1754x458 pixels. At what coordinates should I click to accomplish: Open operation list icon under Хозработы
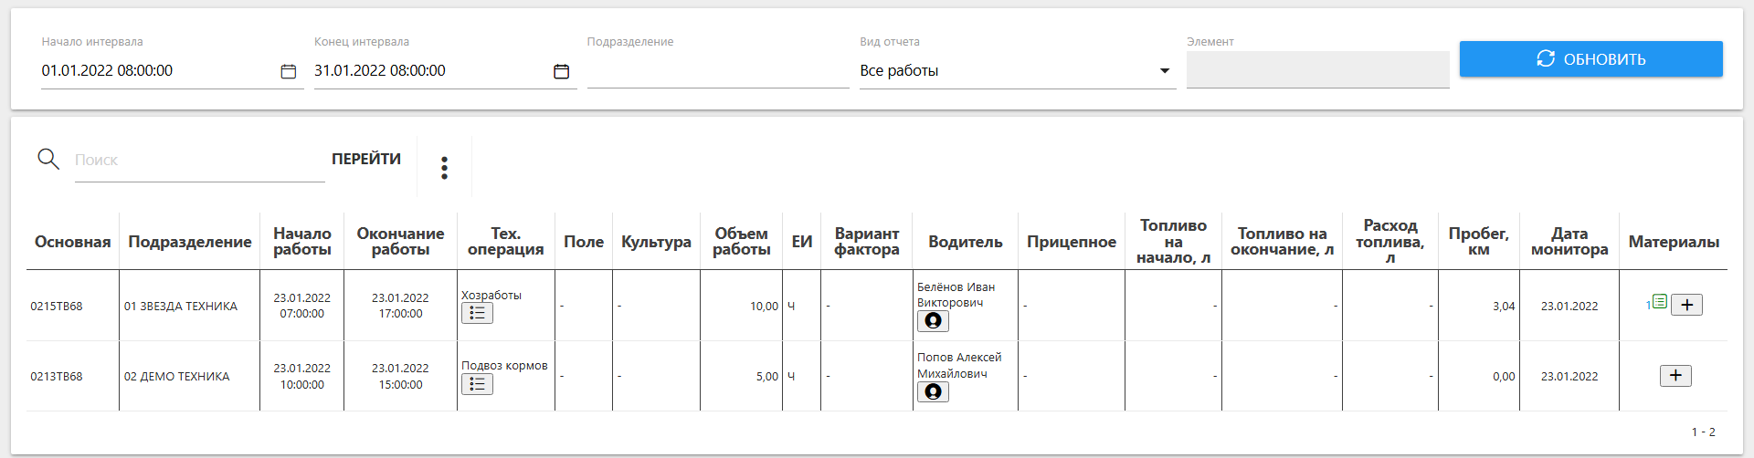[477, 314]
